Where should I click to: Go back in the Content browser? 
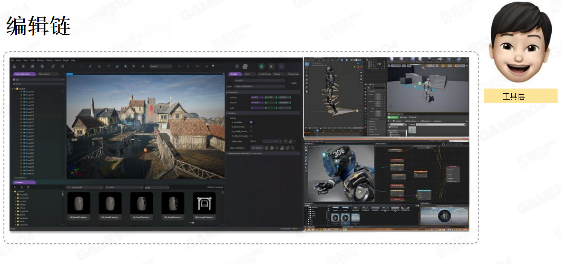(15, 187)
